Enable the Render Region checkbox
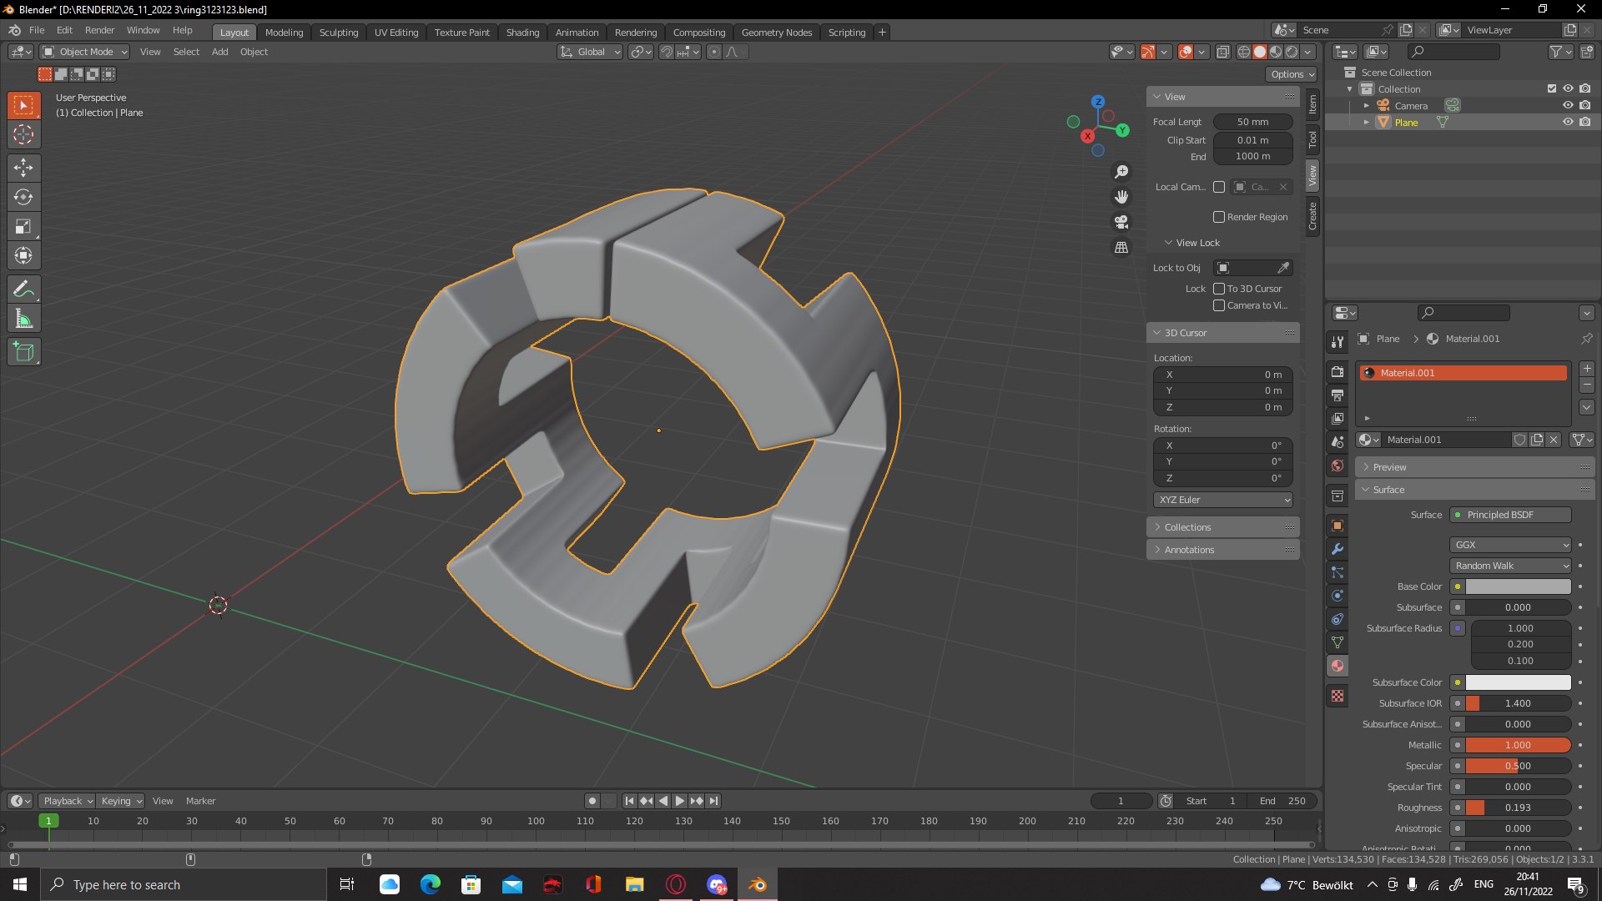This screenshot has width=1602, height=901. click(x=1219, y=217)
